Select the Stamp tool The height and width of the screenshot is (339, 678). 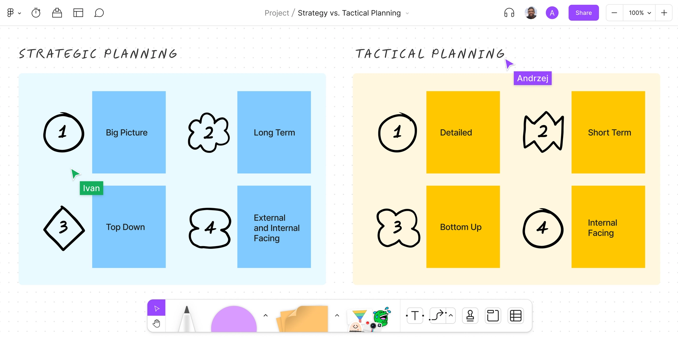coord(470,315)
